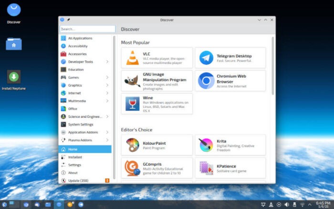Screen dimensions: 334x209
Task: Expand the Plasma Addons arrow
Action: 107,140
